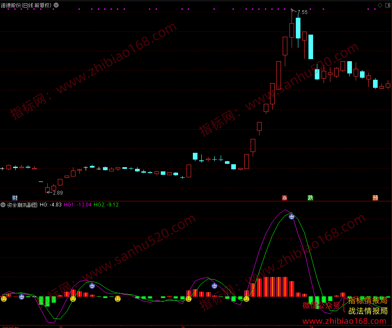Open the 预 forecast marker badge

[x=375, y=198]
